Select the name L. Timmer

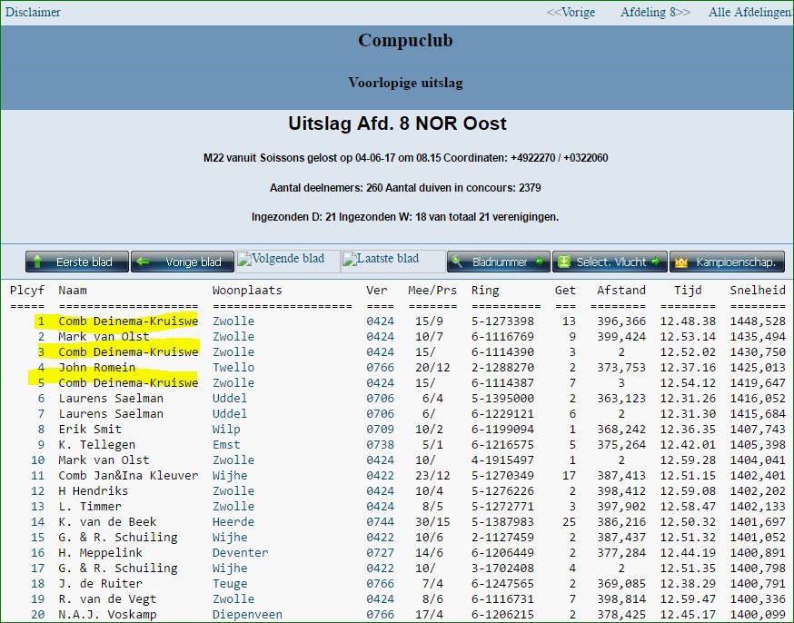(x=90, y=507)
